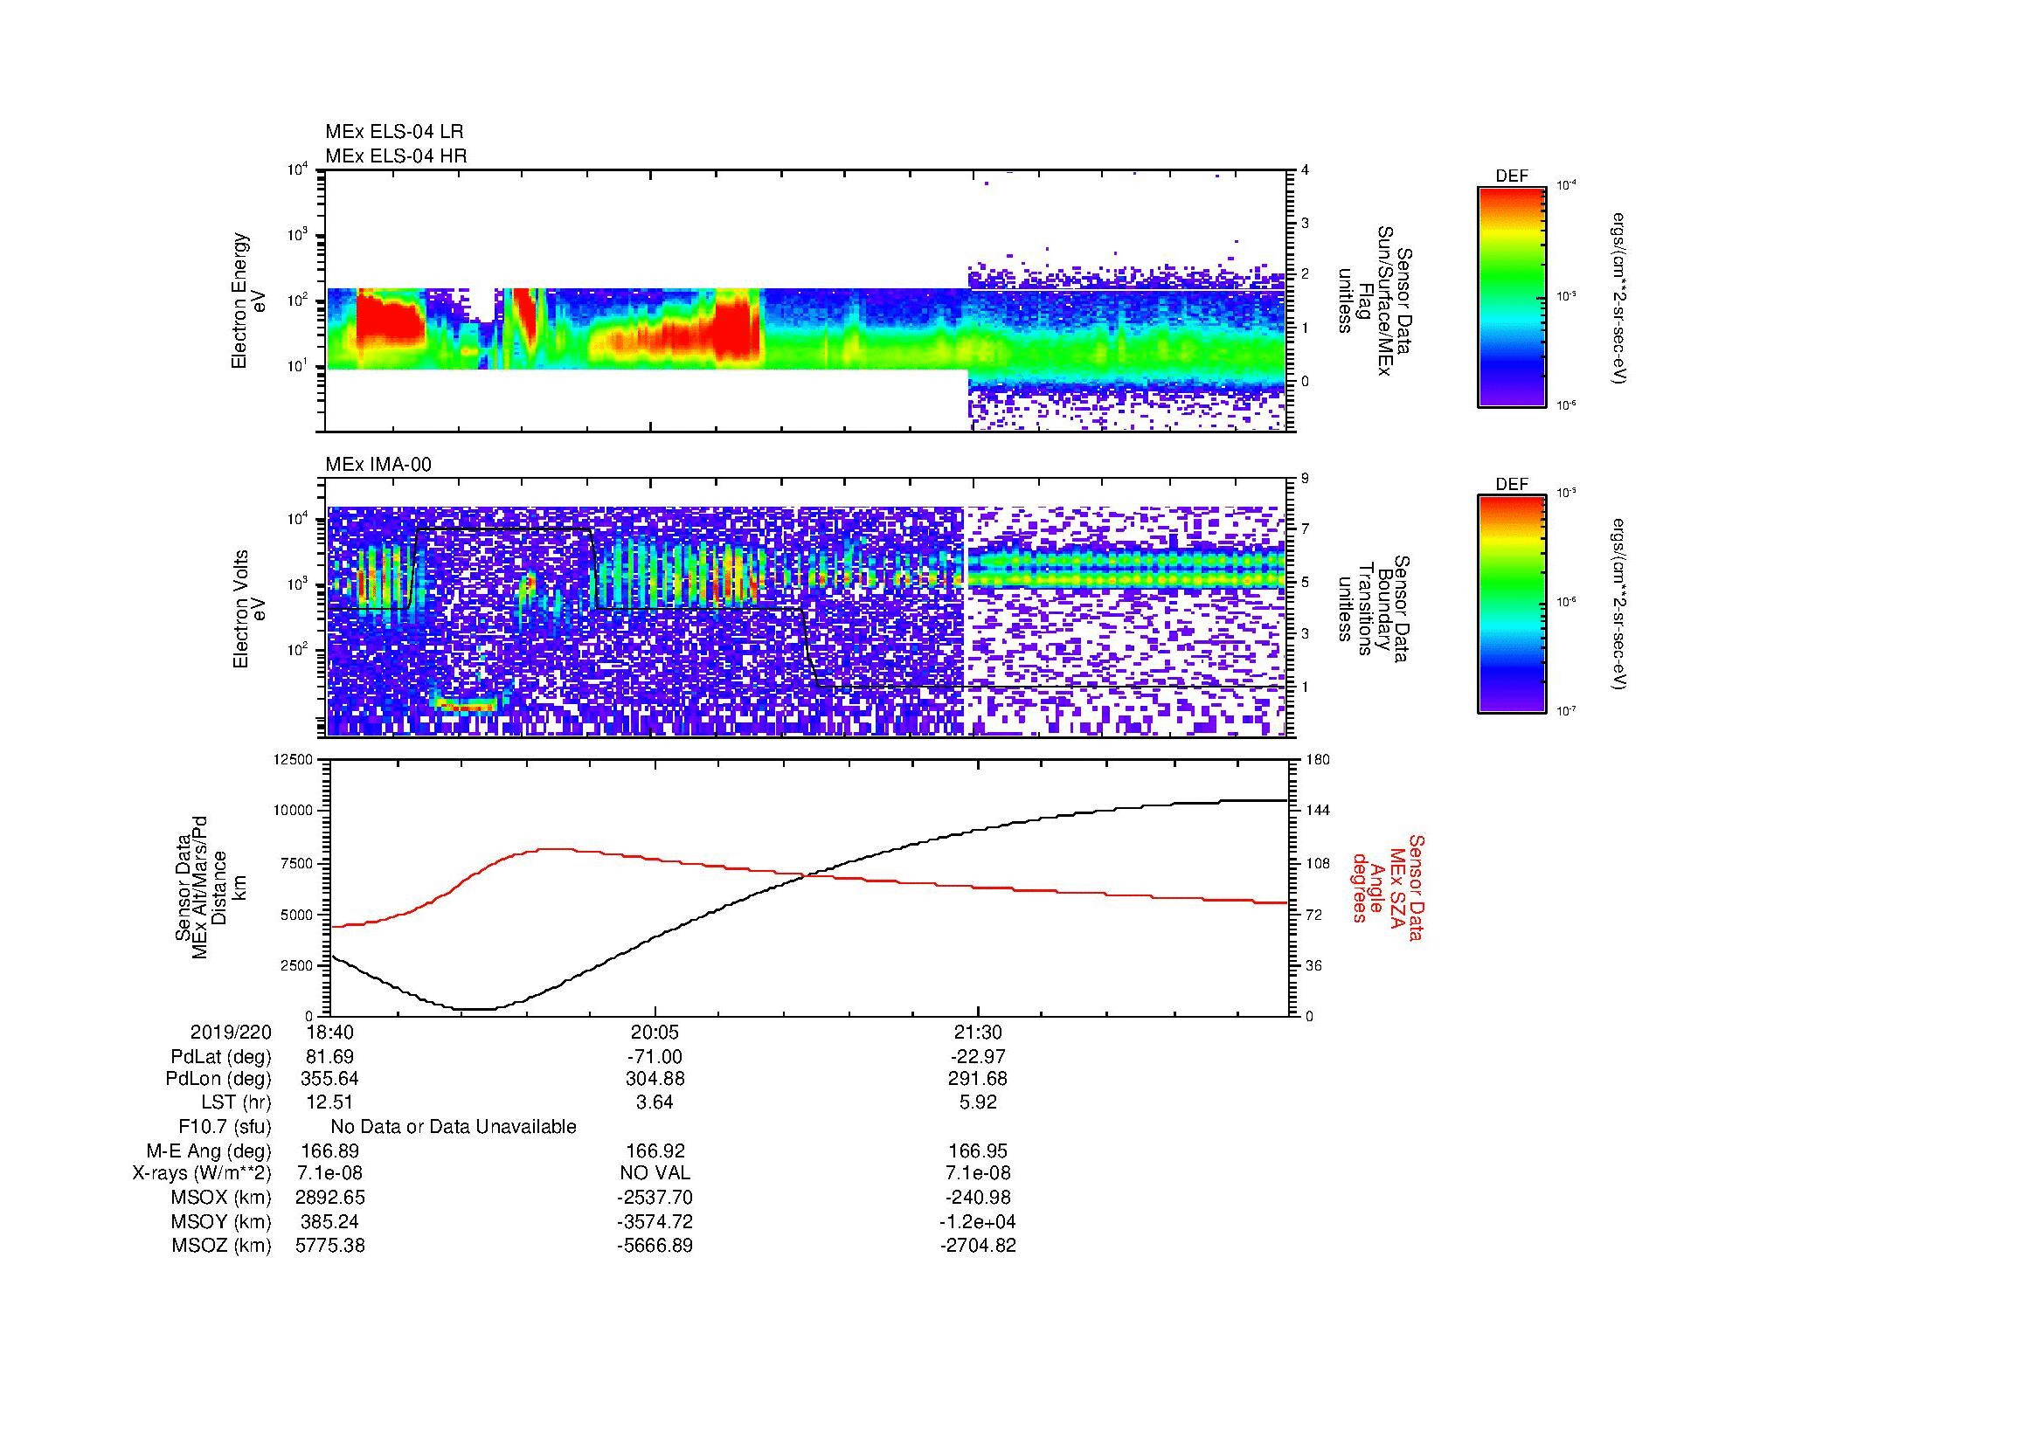
Task: Click the MSOY value -1.2e+04
Action: [978, 1222]
